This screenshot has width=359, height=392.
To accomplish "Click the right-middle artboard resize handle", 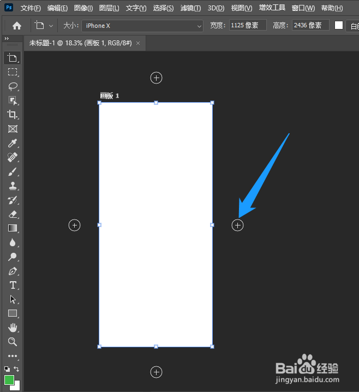I will (212, 225).
